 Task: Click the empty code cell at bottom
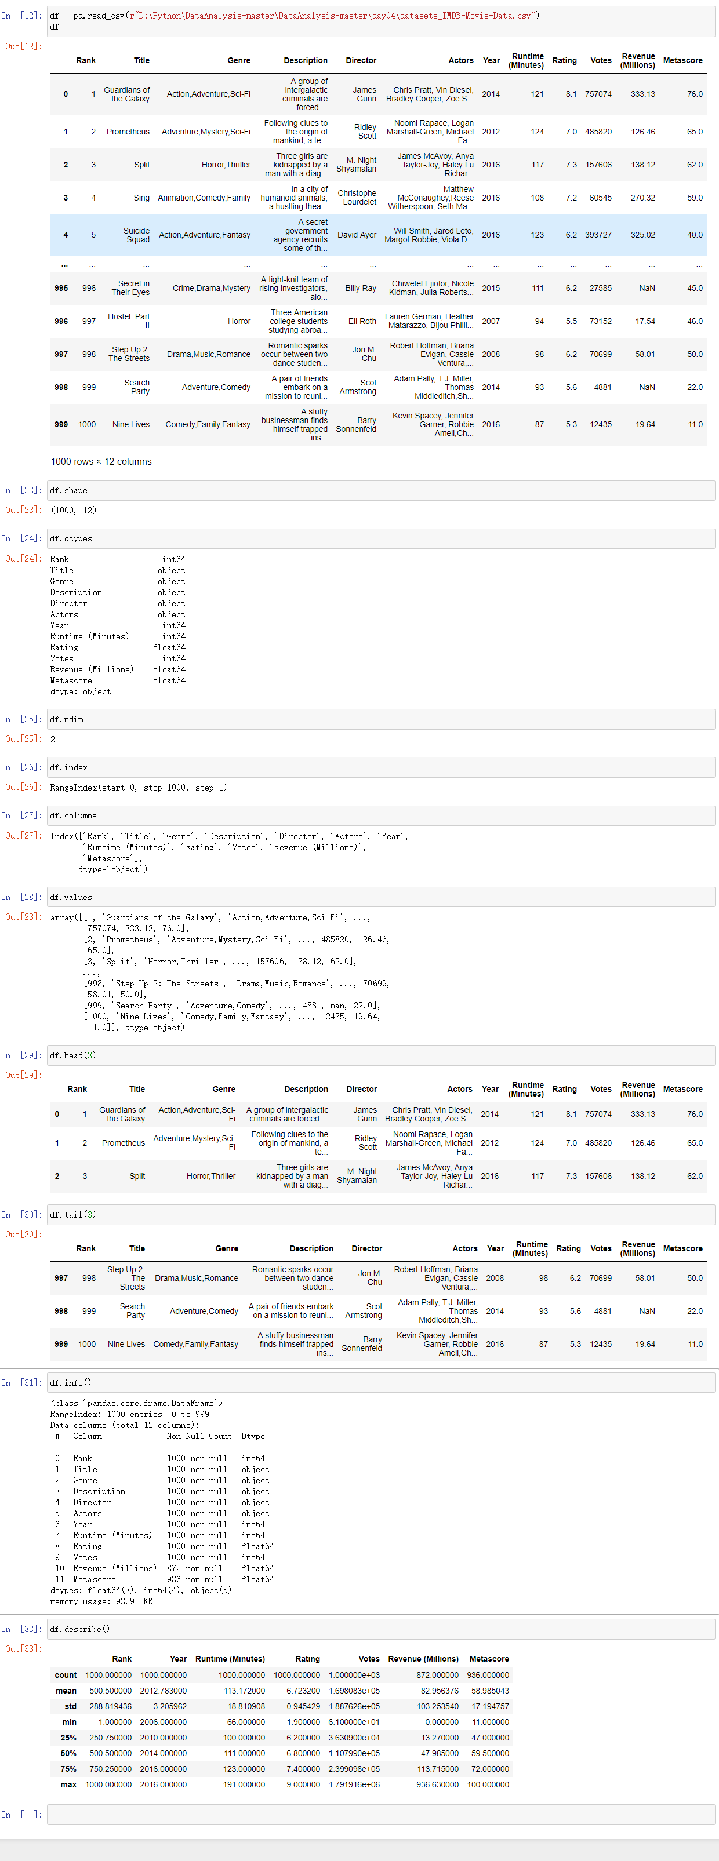[x=380, y=1814]
